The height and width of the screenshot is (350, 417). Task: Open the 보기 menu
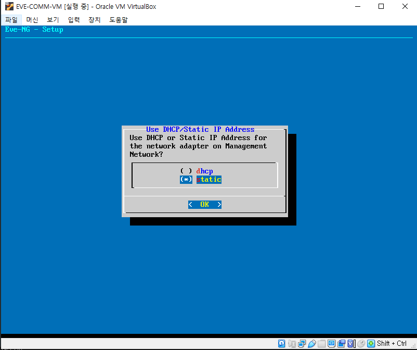[53, 20]
